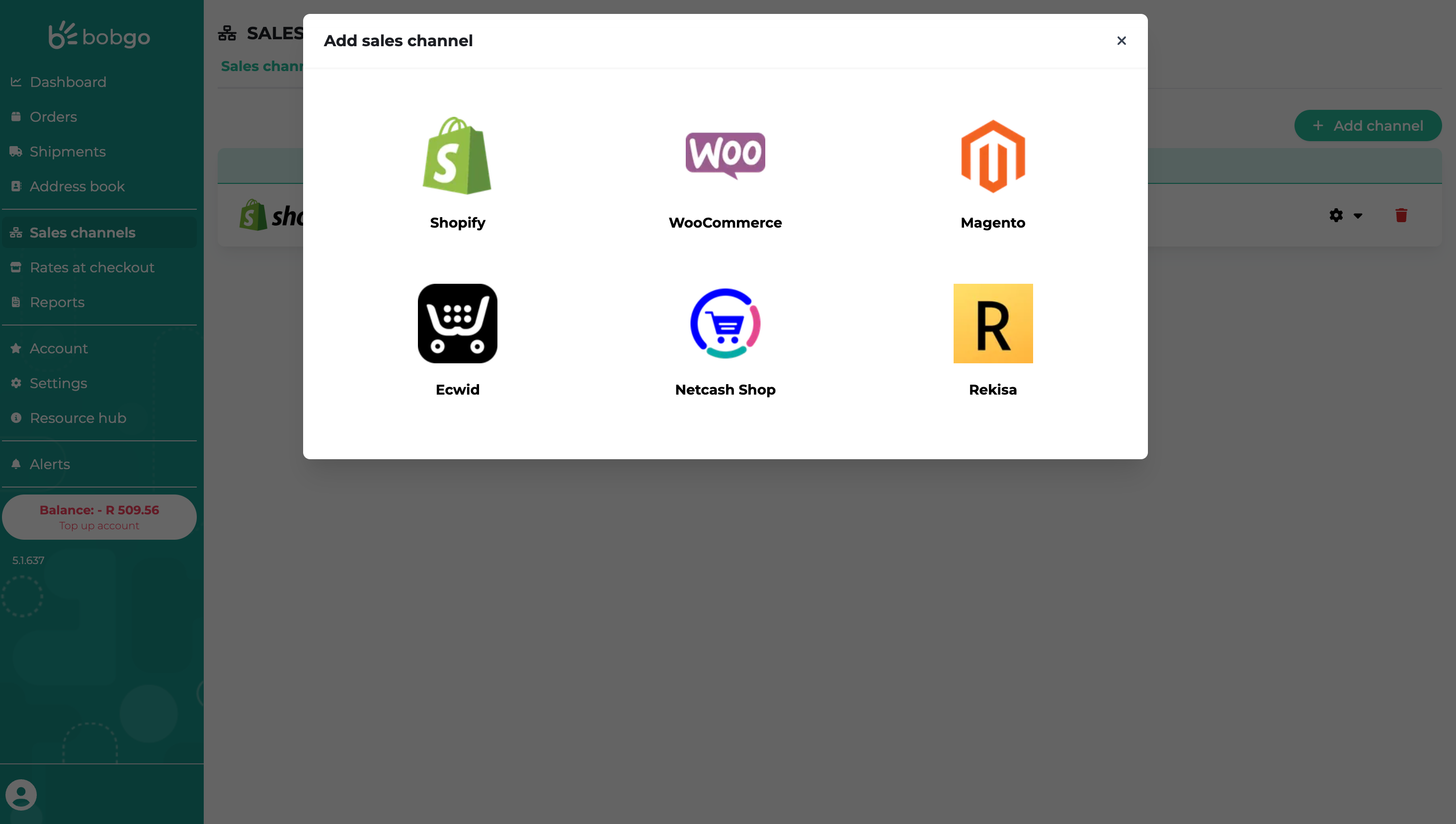Screen dimensions: 1456x824
Task: Go to Orders in the sidebar
Action: click(x=99, y=117)
